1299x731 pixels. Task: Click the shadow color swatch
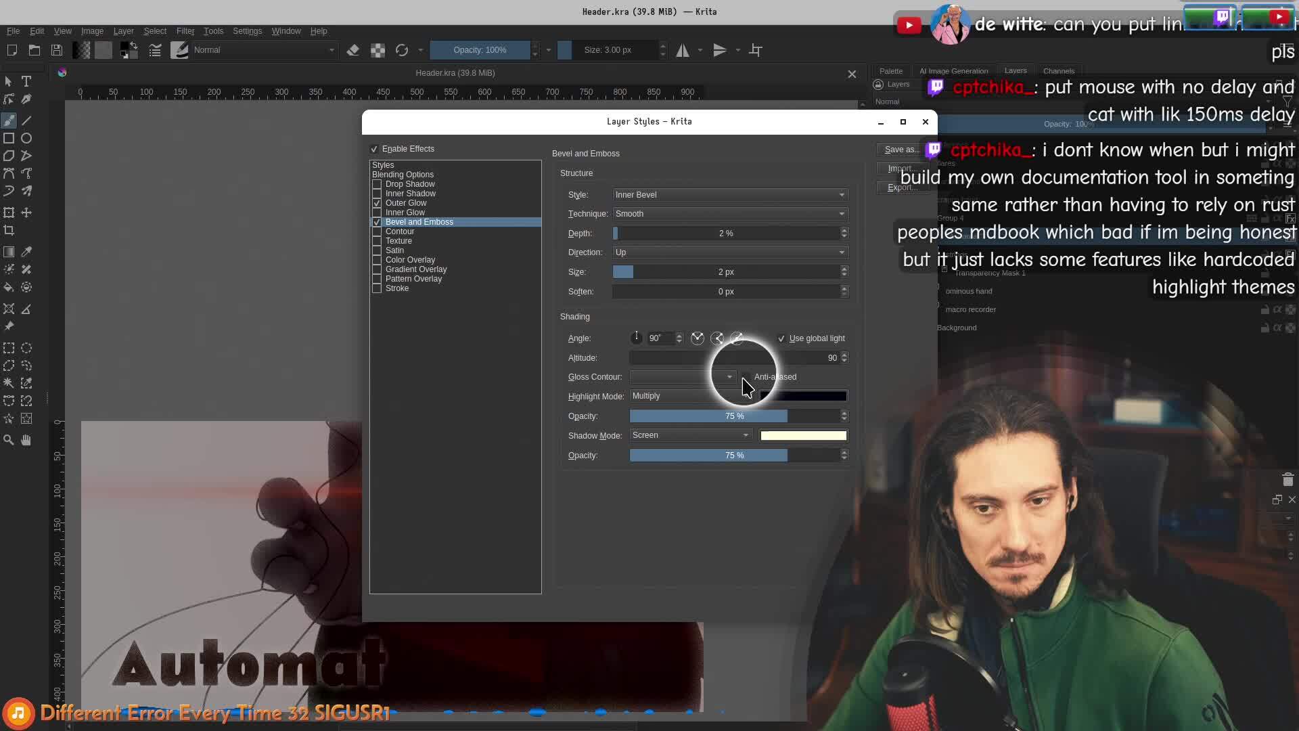803,436
